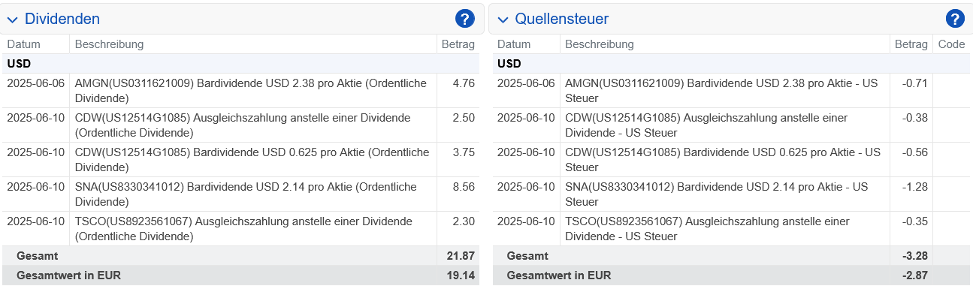Select the Betrag header in Dividenden table

point(458,44)
